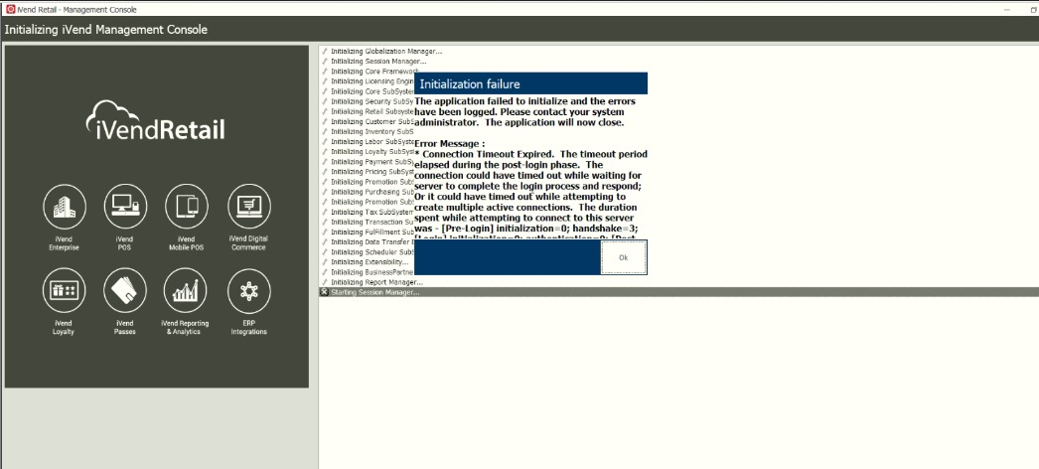Click the Initializing Globalization Manager log line
This screenshot has width=1039, height=469.
click(x=386, y=51)
